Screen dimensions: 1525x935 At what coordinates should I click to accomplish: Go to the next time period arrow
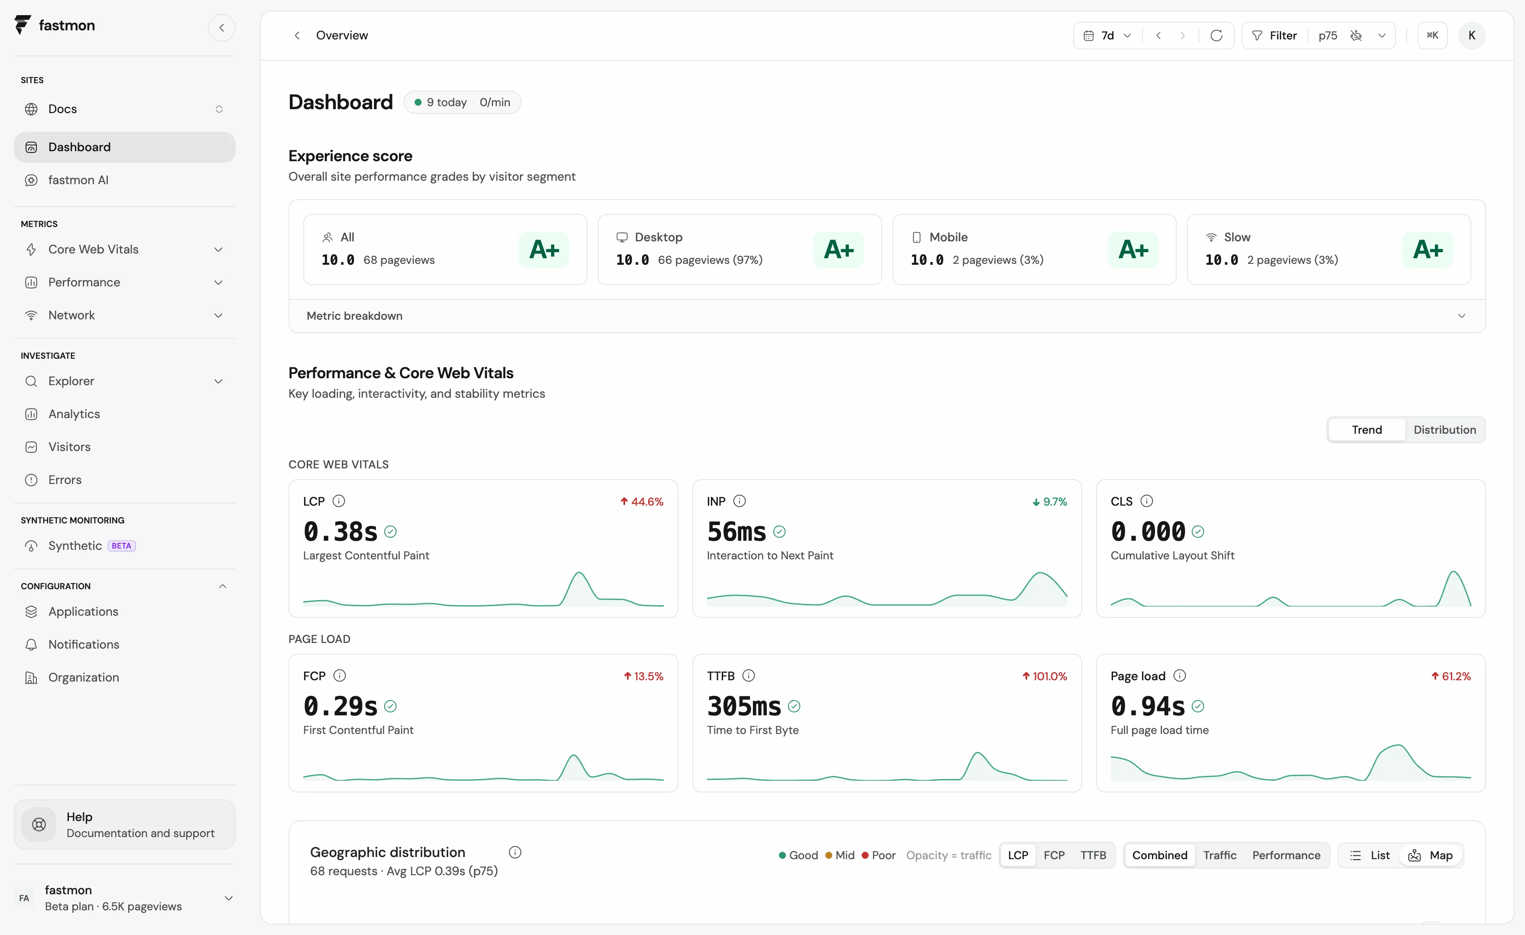click(x=1183, y=35)
